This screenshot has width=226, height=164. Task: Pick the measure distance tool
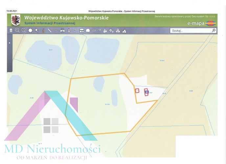50,31
